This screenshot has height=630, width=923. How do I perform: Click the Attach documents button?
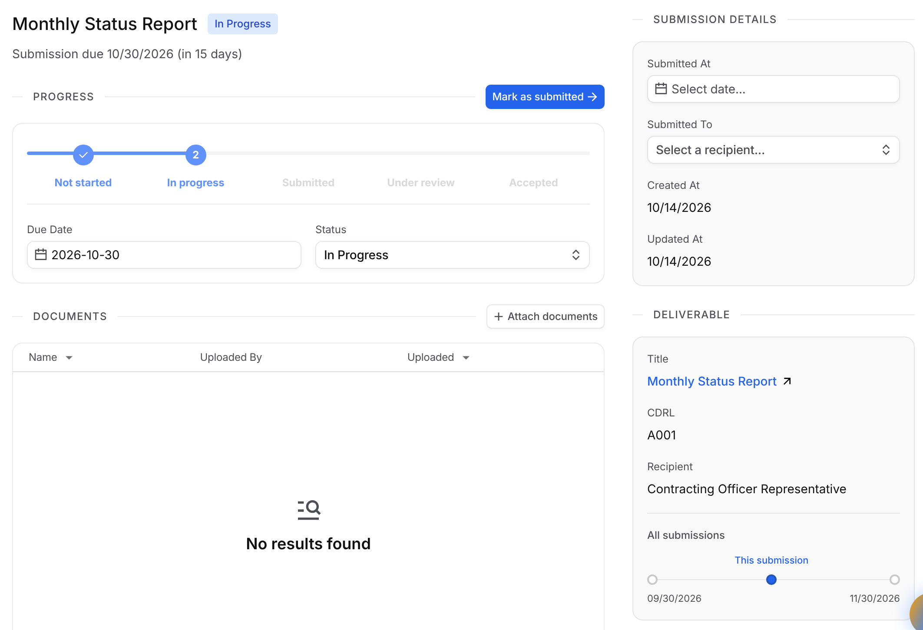click(x=545, y=317)
